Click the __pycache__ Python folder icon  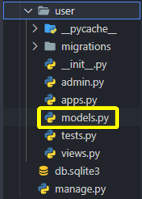pyautogui.click(x=50, y=29)
